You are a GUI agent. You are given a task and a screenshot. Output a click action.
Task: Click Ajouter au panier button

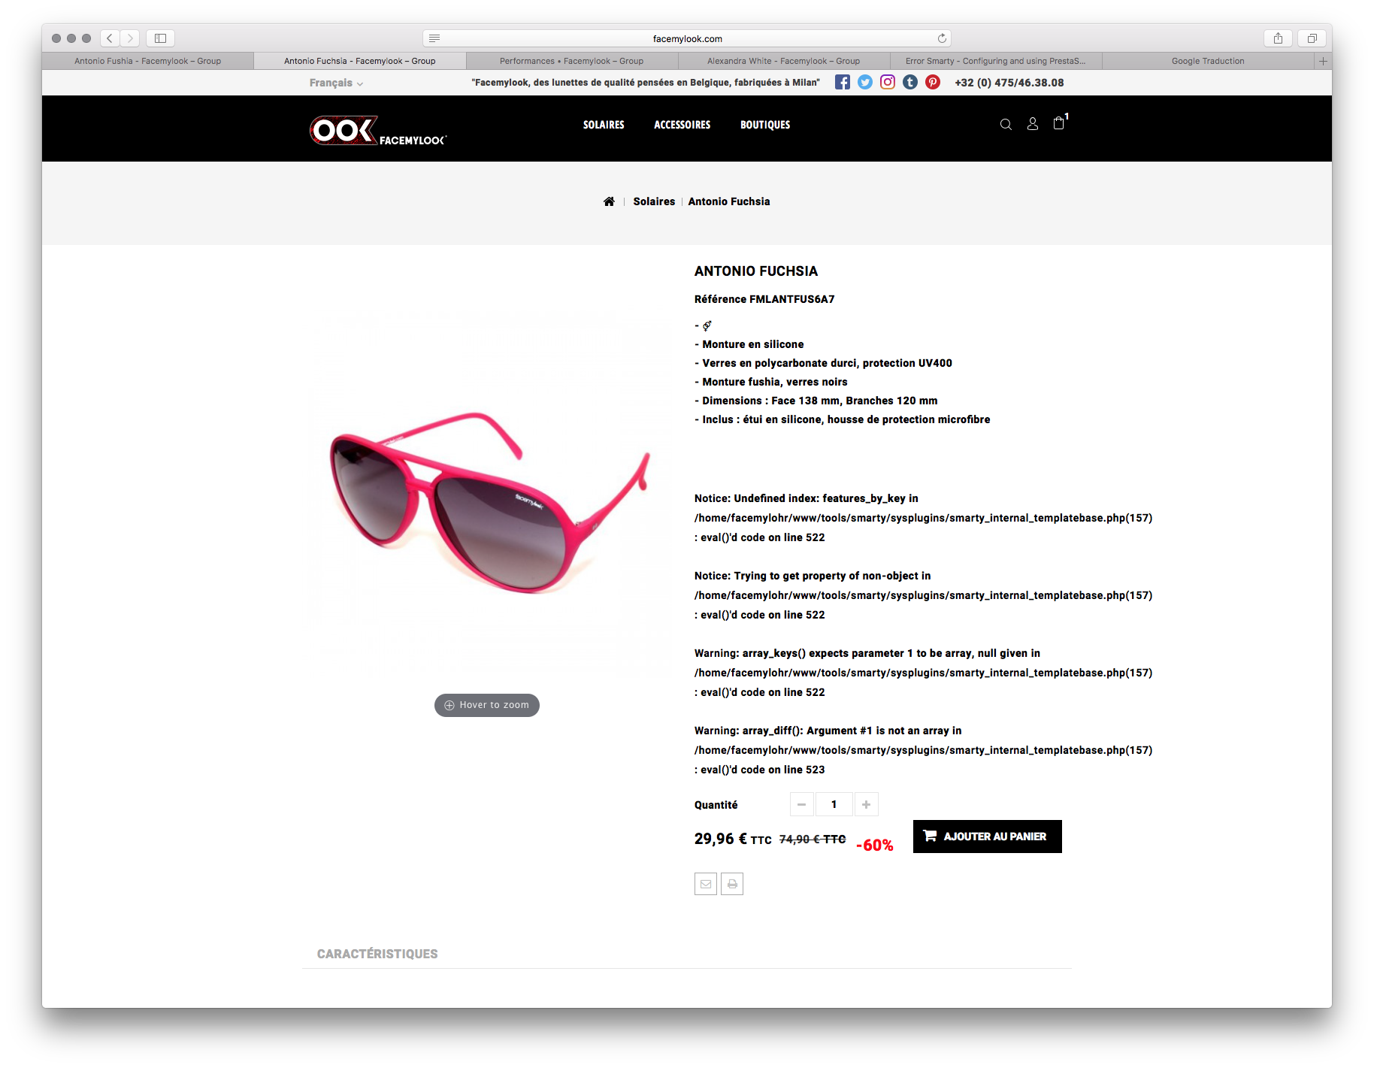click(x=987, y=837)
